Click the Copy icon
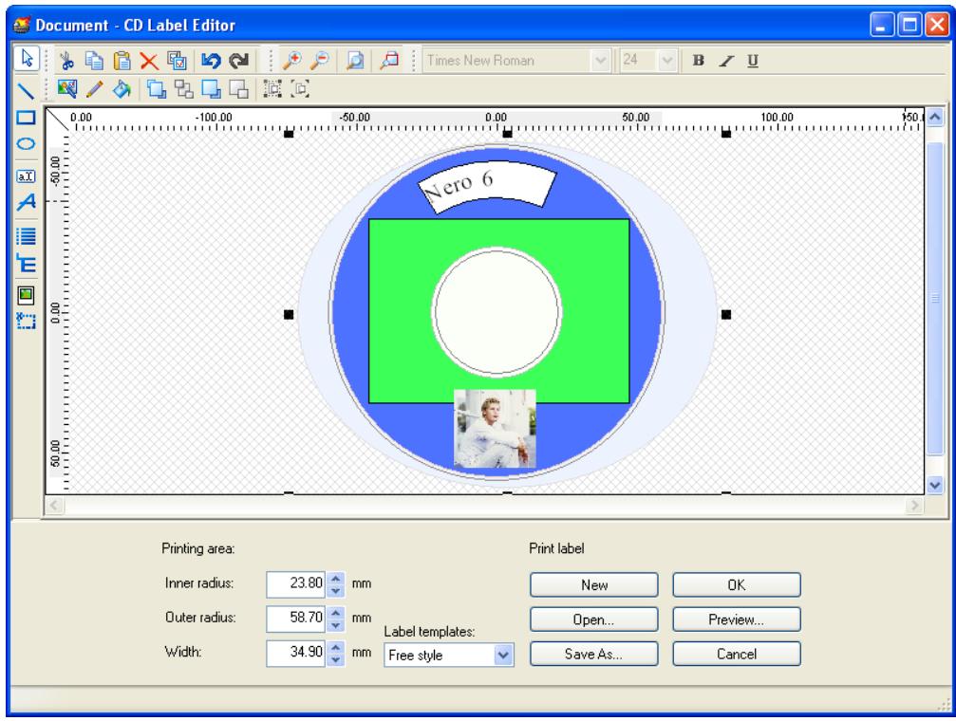956x721 pixels. tap(94, 61)
